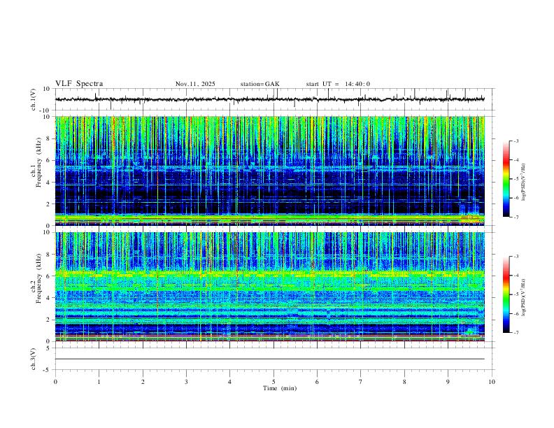The height and width of the screenshot is (428, 554).
Task: Click the ch.1 color bar "-3" label
Action: (x=516, y=141)
